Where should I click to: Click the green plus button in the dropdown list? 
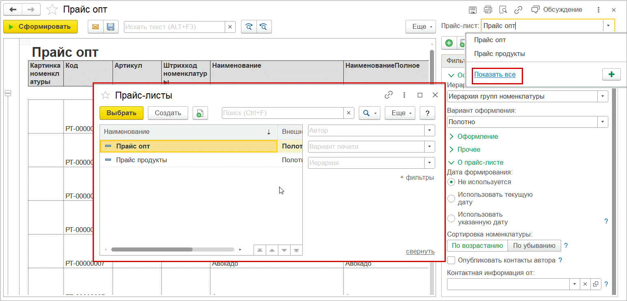coord(611,75)
